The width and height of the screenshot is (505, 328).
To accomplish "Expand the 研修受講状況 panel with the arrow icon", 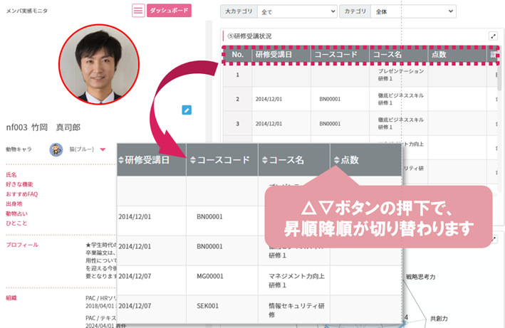I will tap(492, 36).
